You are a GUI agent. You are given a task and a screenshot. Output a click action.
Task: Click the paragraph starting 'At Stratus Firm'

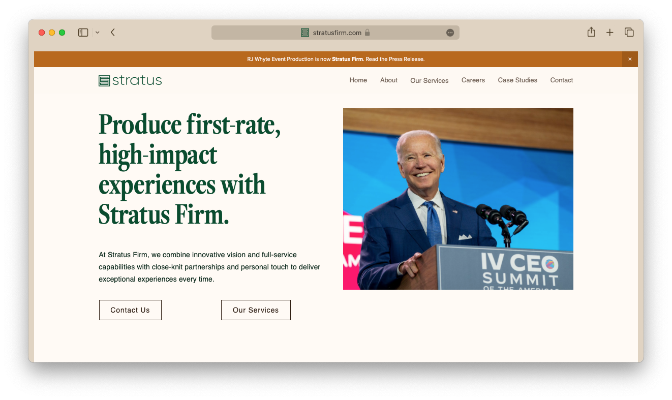pos(209,267)
